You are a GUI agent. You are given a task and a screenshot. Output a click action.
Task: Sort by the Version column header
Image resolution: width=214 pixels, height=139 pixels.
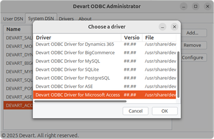132,38
